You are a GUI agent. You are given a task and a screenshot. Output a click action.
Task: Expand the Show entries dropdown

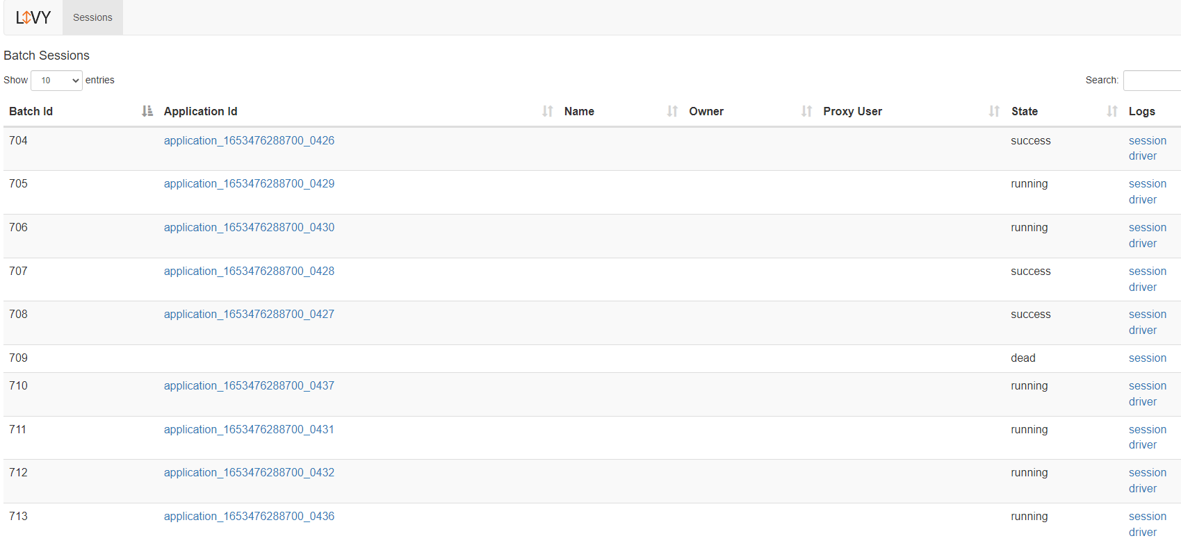pyautogui.click(x=57, y=81)
